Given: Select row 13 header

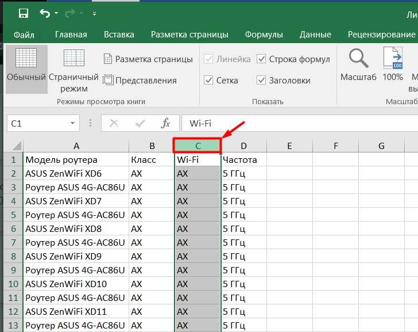Looking at the screenshot, I should (x=13, y=325).
